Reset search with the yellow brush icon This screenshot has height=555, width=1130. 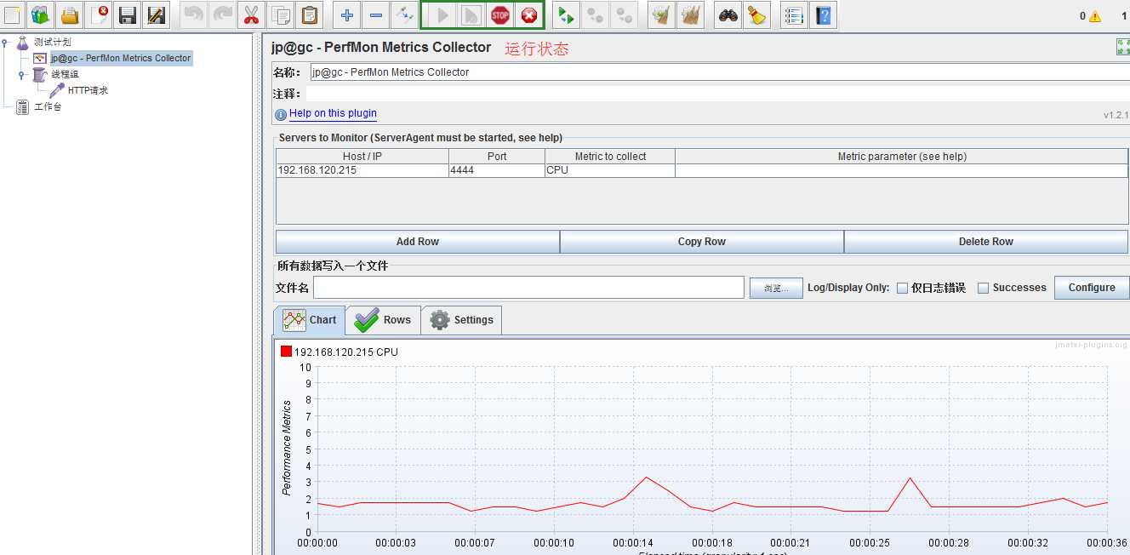[x=756, y=14]
